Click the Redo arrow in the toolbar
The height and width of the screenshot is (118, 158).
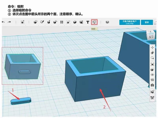pos(9,22)
